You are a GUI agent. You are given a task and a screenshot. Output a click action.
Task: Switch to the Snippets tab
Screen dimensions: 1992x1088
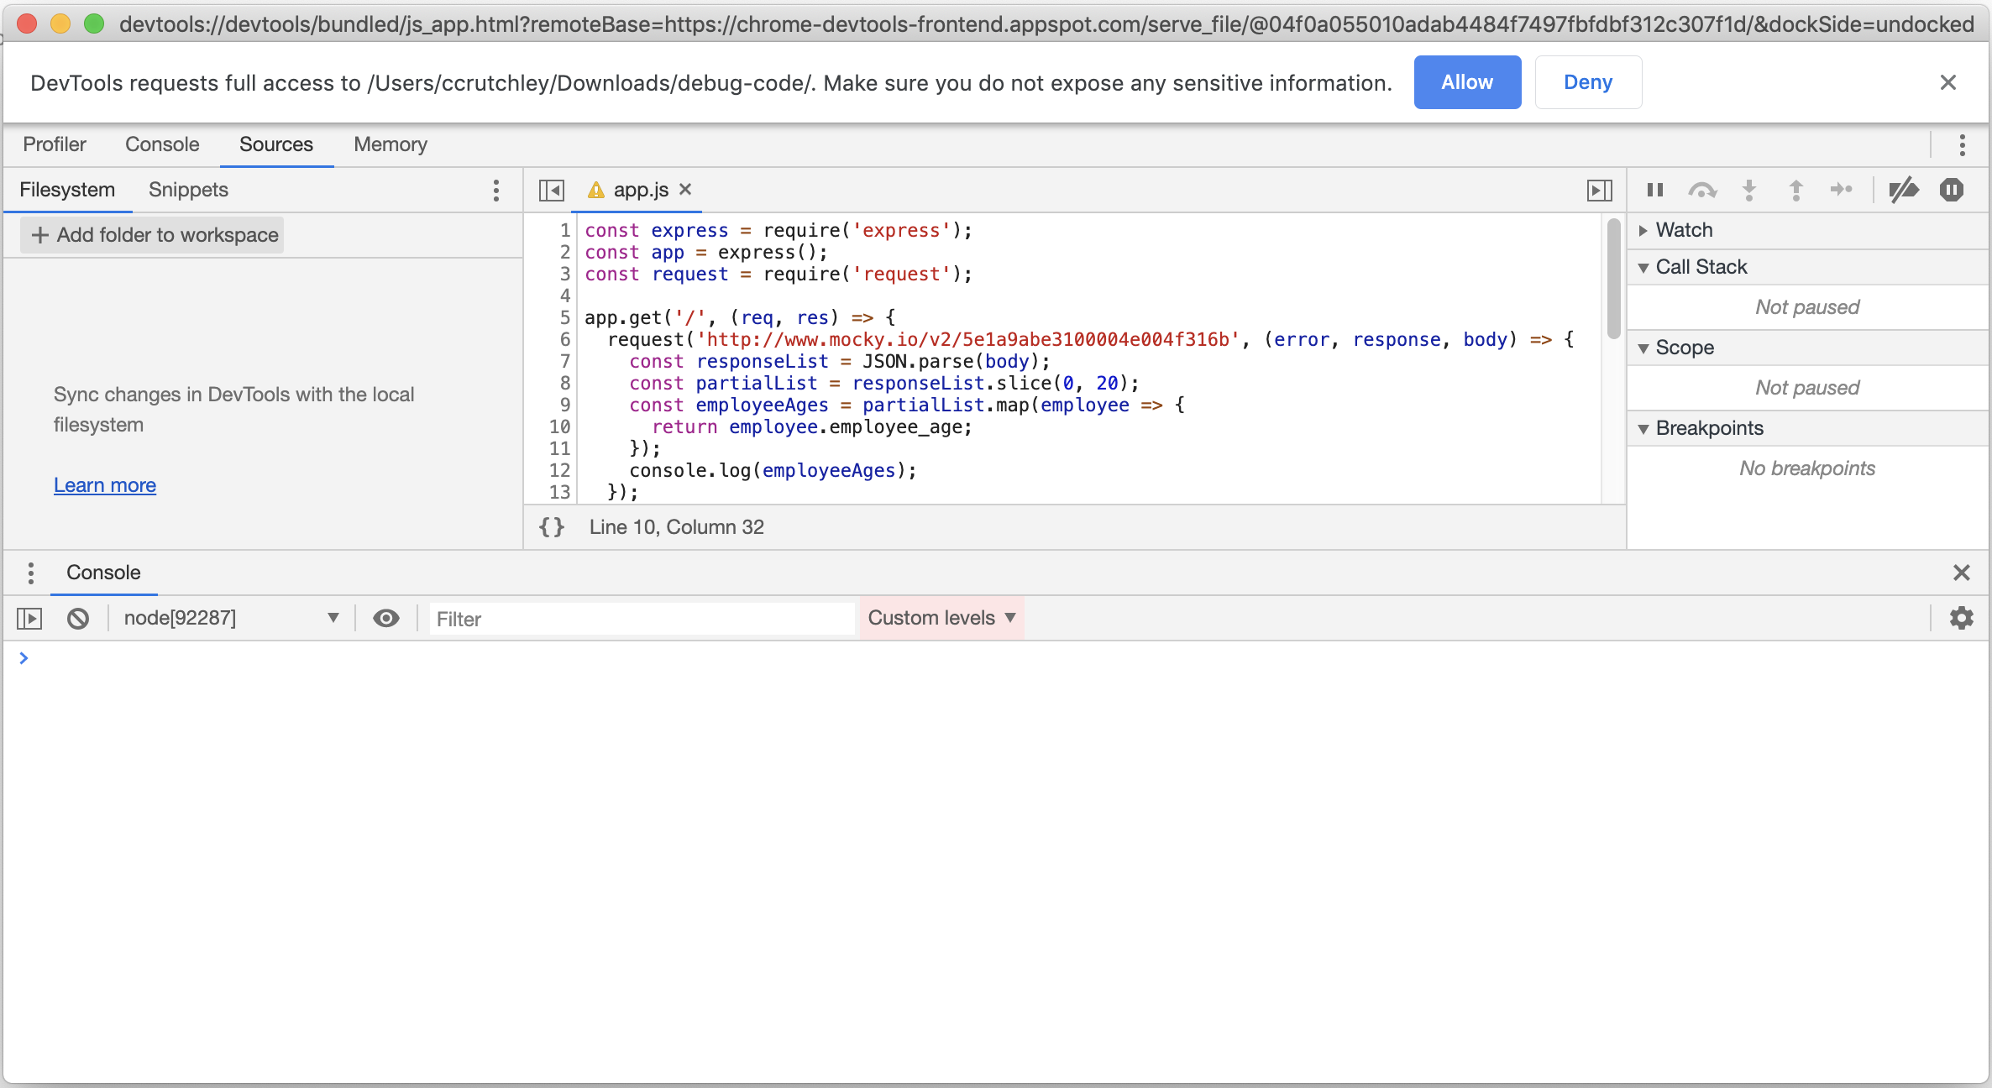187,190
